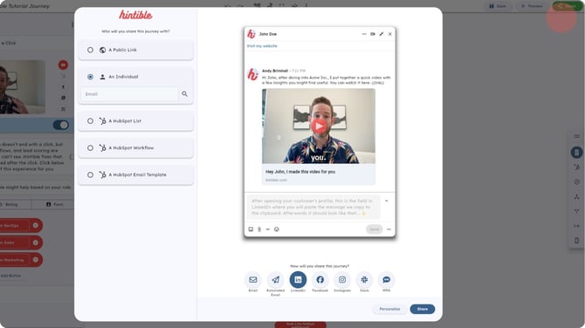585x328 pixels.
Task: Play the video in the message preview
Action: pos(319,126)
